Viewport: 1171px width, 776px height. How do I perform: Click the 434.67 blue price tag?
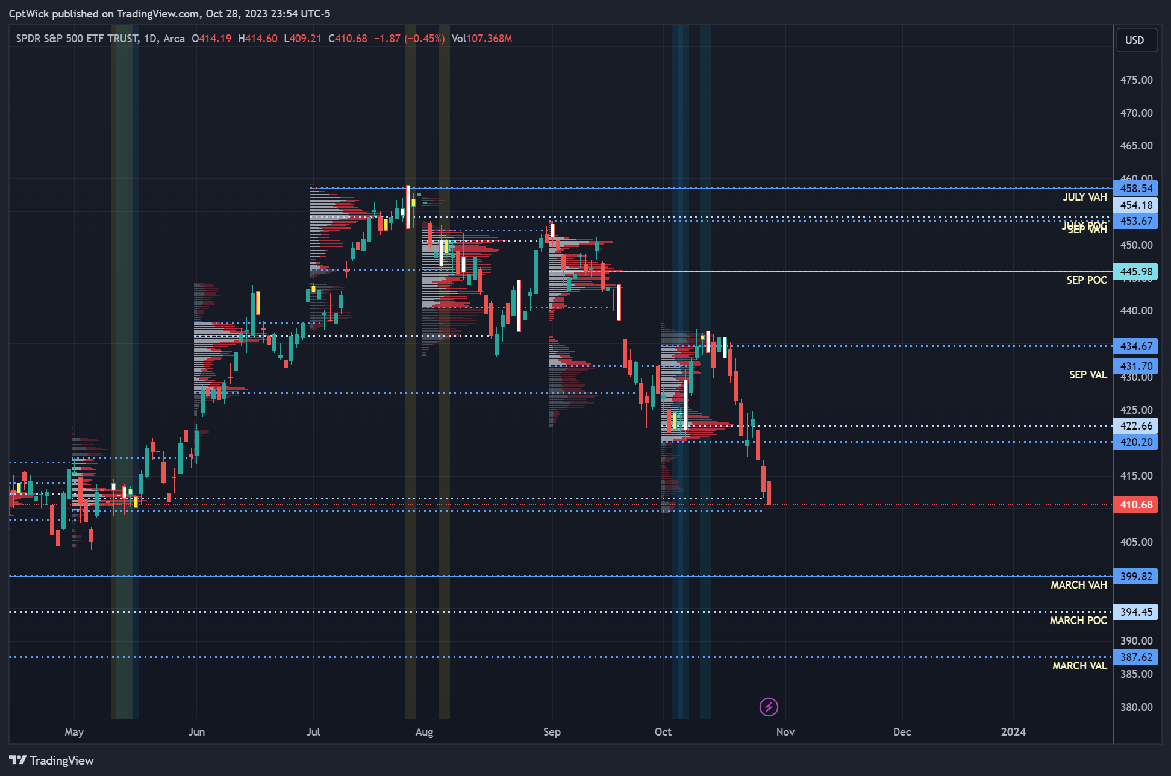pos(1135,346)
